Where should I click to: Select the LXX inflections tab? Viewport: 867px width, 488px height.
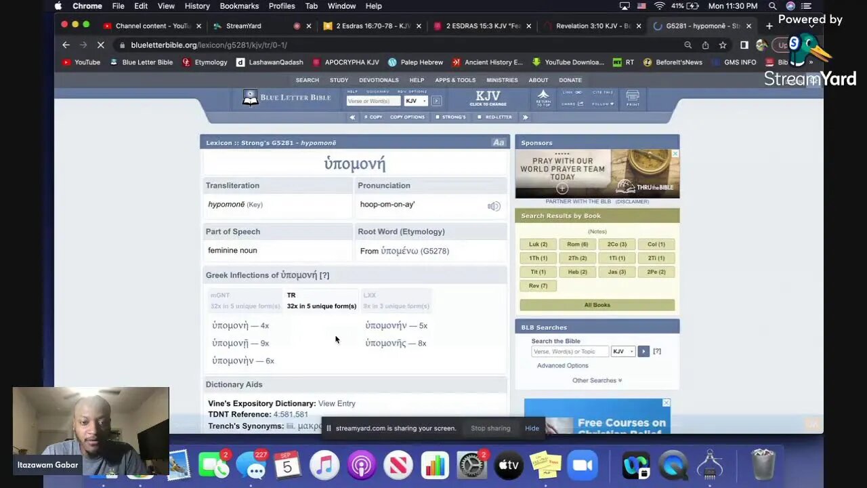pyautogui.click(x=396, y=300)
